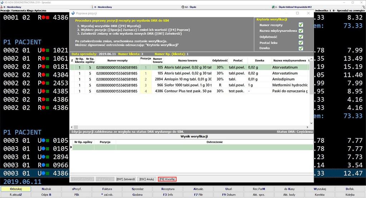The width and height of the screenshot is (366, 198).
Task: Click the Aktualiz. button
Action: point(198,189)
